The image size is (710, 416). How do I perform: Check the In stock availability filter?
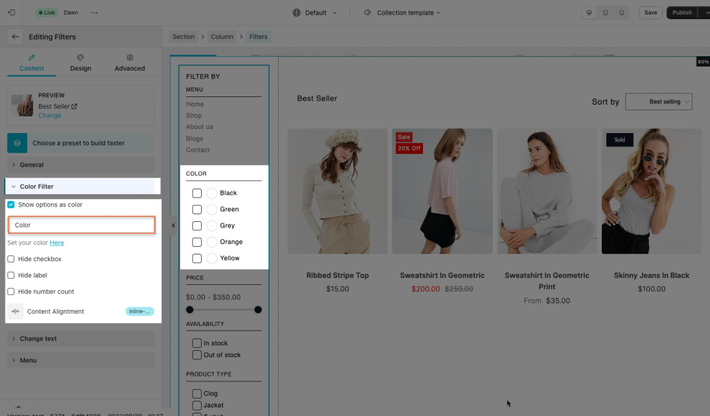(x=197, y=343)
